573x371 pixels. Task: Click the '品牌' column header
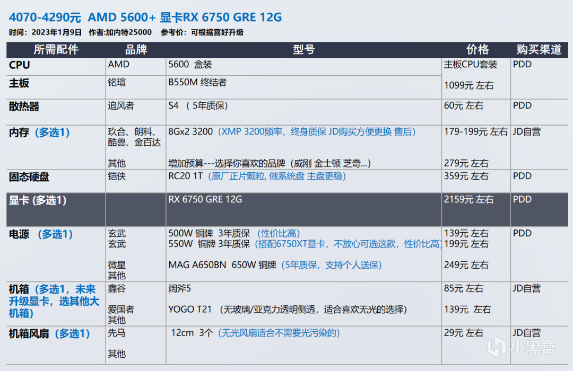point(136,49)
